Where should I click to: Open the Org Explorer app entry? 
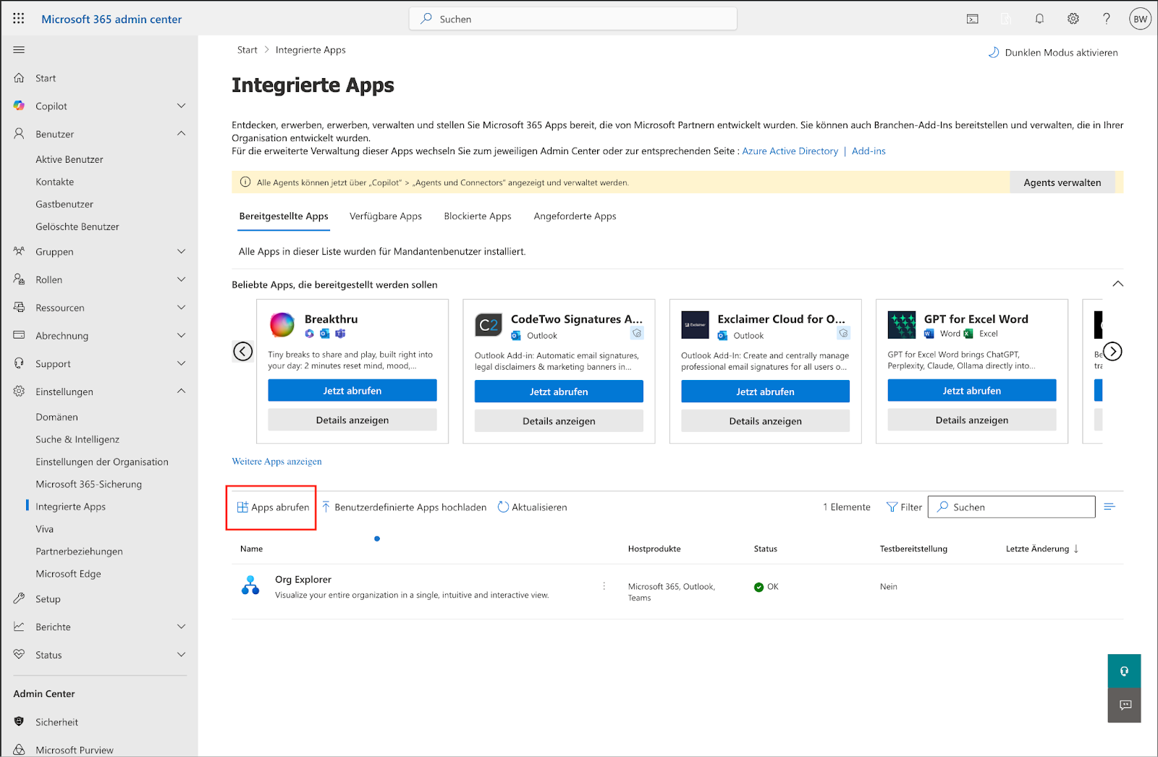click(x=303, y=580)
